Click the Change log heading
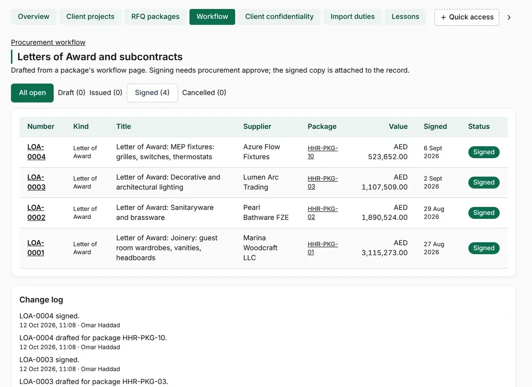532x387 pixels. [x=41, y=300]
